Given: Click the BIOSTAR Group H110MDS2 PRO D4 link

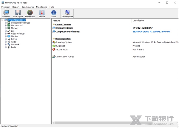Looking at the screenshot, I should (152, 31).
